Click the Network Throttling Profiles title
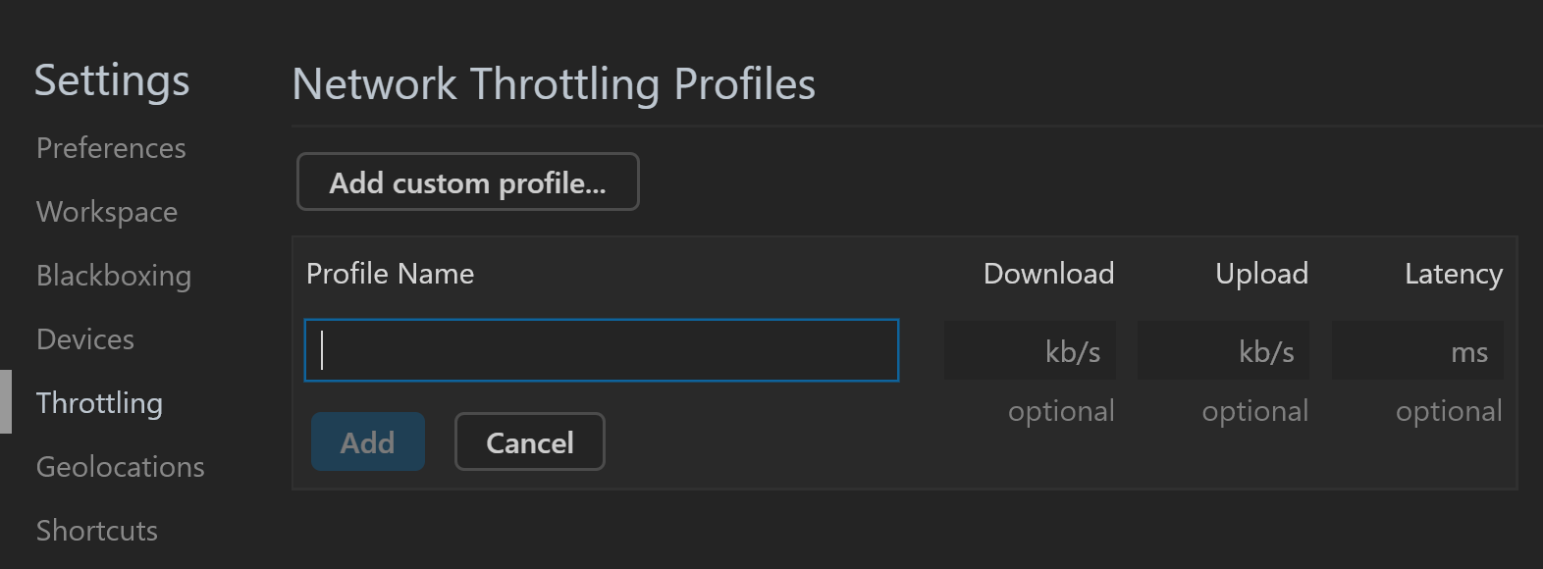The width and height of the screenshot is (1543, 569). click(x=554, y=84)
